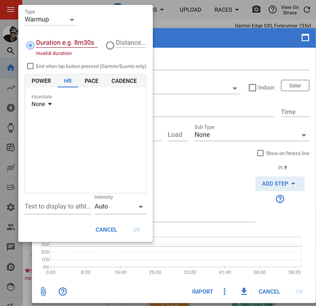Open the hamburger menu icon
The height and width of the screenshot is (306, 316).
(10, 10)
